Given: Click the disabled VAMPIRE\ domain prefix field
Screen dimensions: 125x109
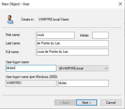Looking at the screenshot, I should [31, 83].
